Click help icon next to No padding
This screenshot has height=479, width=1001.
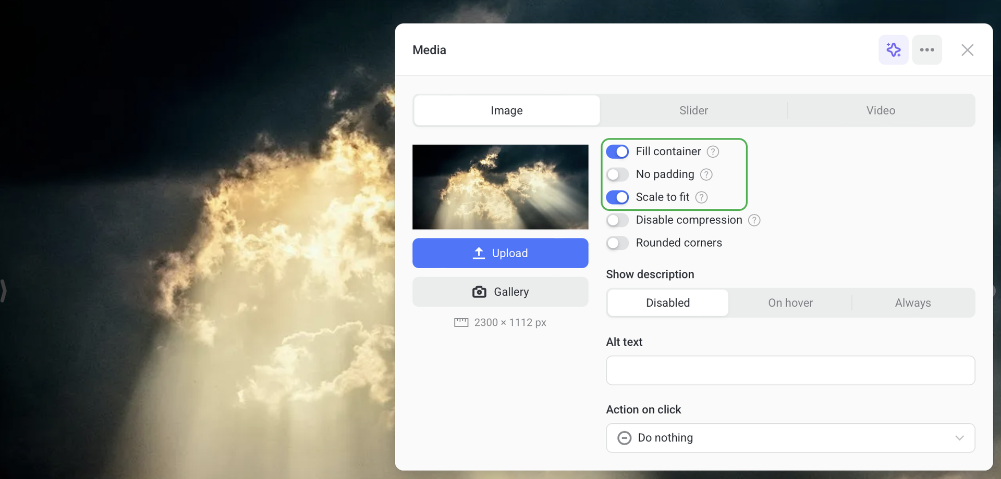(x=706, y=174)
